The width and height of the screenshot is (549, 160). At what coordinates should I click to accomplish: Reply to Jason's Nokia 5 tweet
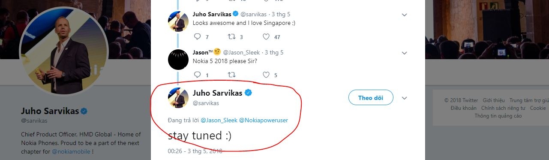[x=198, y=75]
